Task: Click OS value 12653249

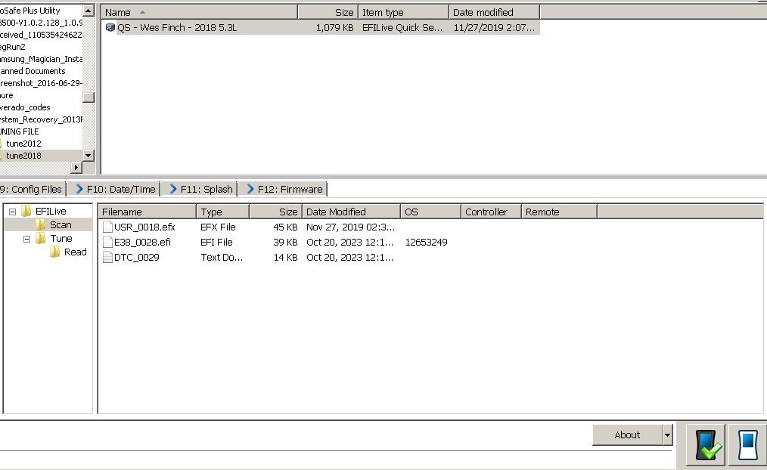Action: [426, 243]
